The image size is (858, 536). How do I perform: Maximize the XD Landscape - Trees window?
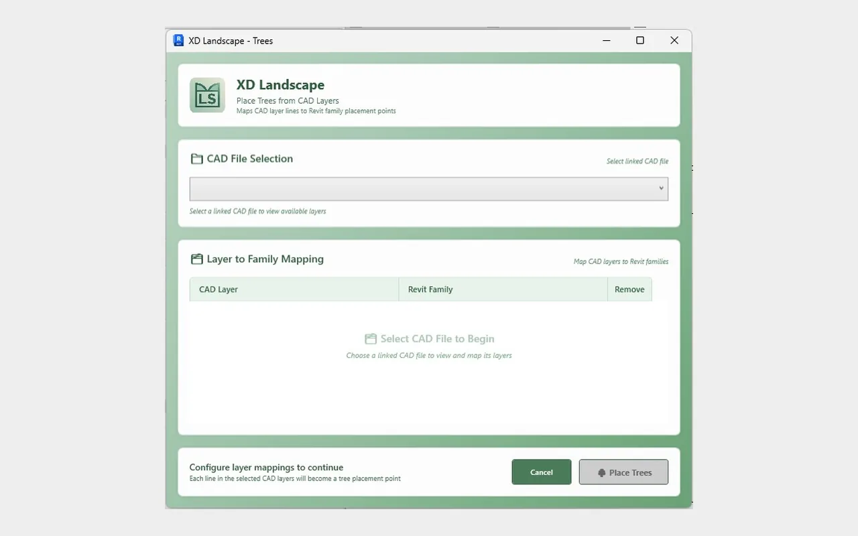(x=640, y=41)
